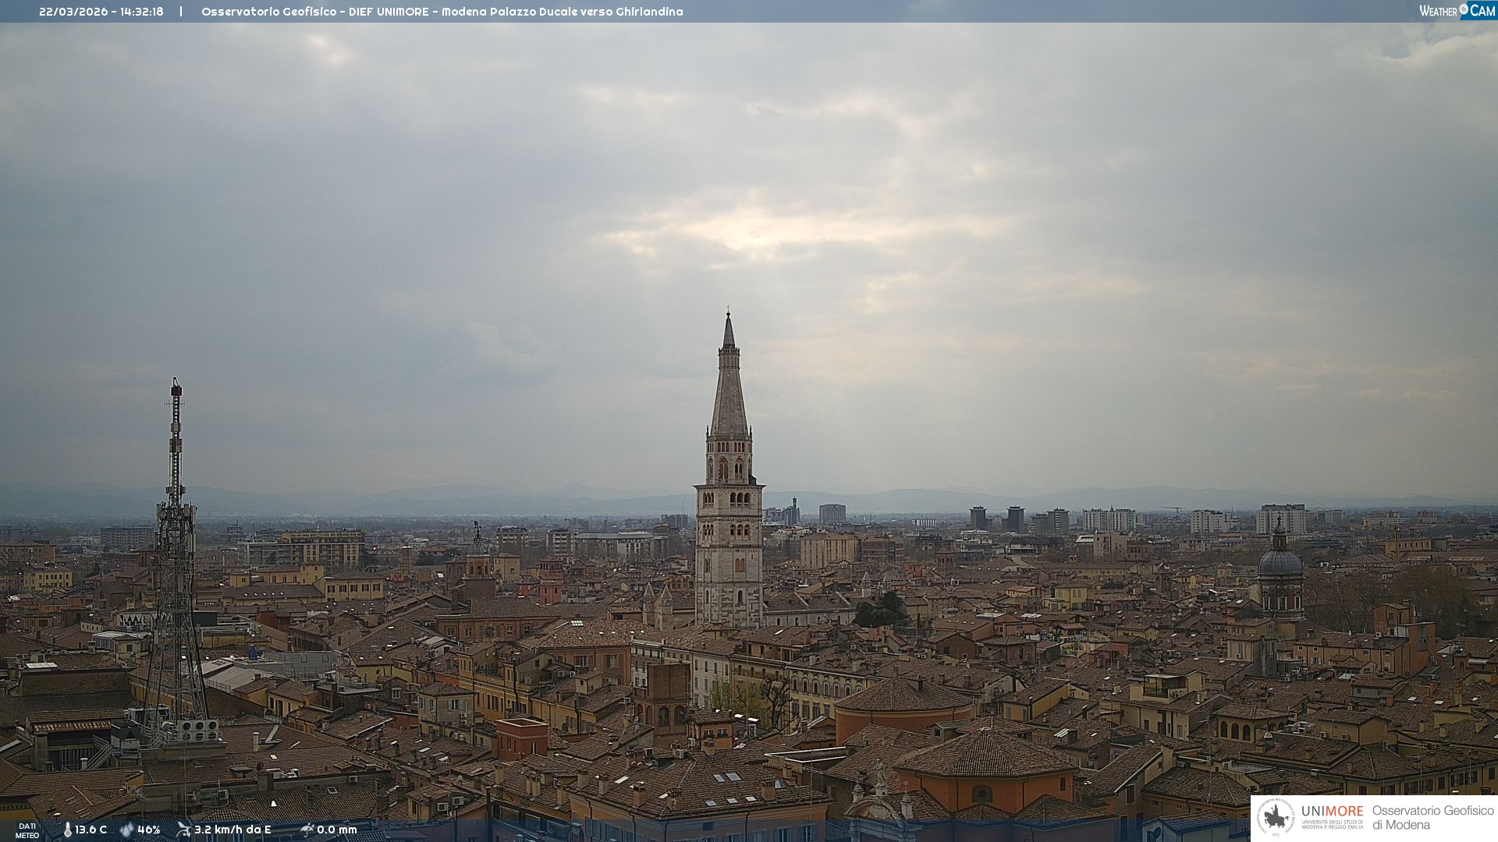Click the humidity water drops icon
The height and width of the screenshot is (842, 1498).
coord(126,830)
